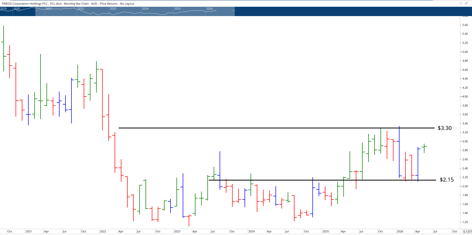Click the $2.15 text annotation

(x=447, y=180)
